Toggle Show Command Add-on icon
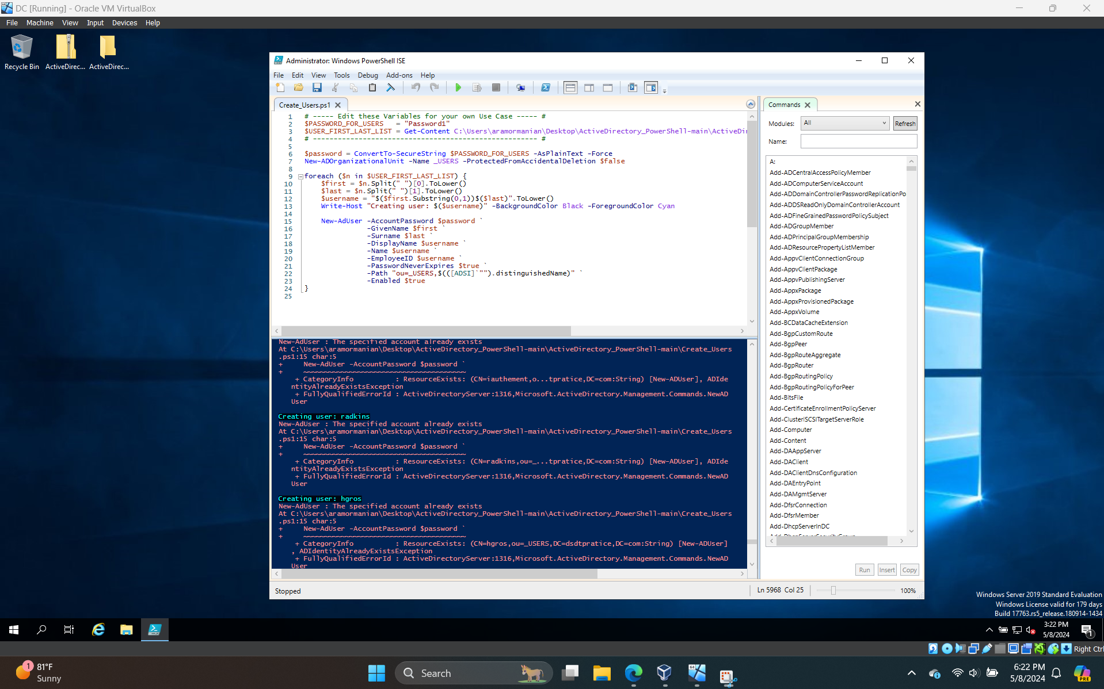Viewport: 1104px width, 689px height. pyautogui.click(x=650, y=87)
